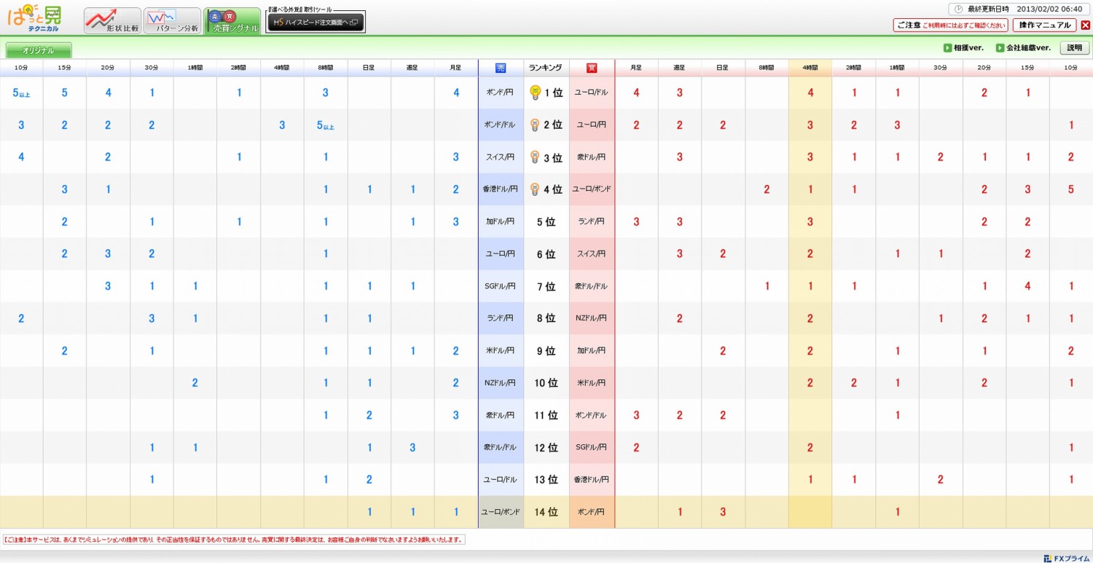Screen dimensions: 1093x563
Task: Select the sell-side 月足 column header
Action: pyautogui.click(x=456, y=68)
